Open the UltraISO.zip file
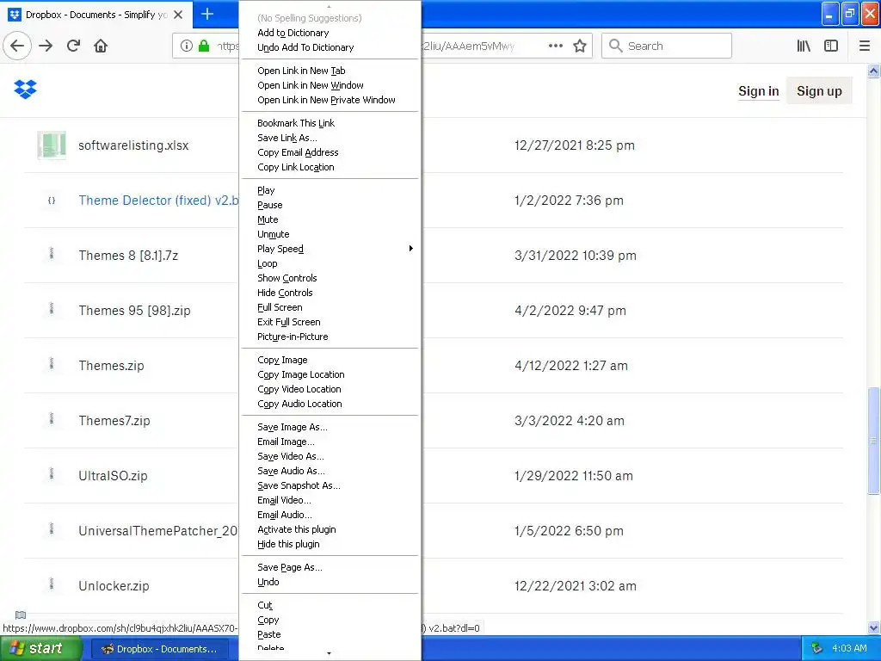Viewport: 881px width, 661px height. pyautogui.click(x=113, y=475)
